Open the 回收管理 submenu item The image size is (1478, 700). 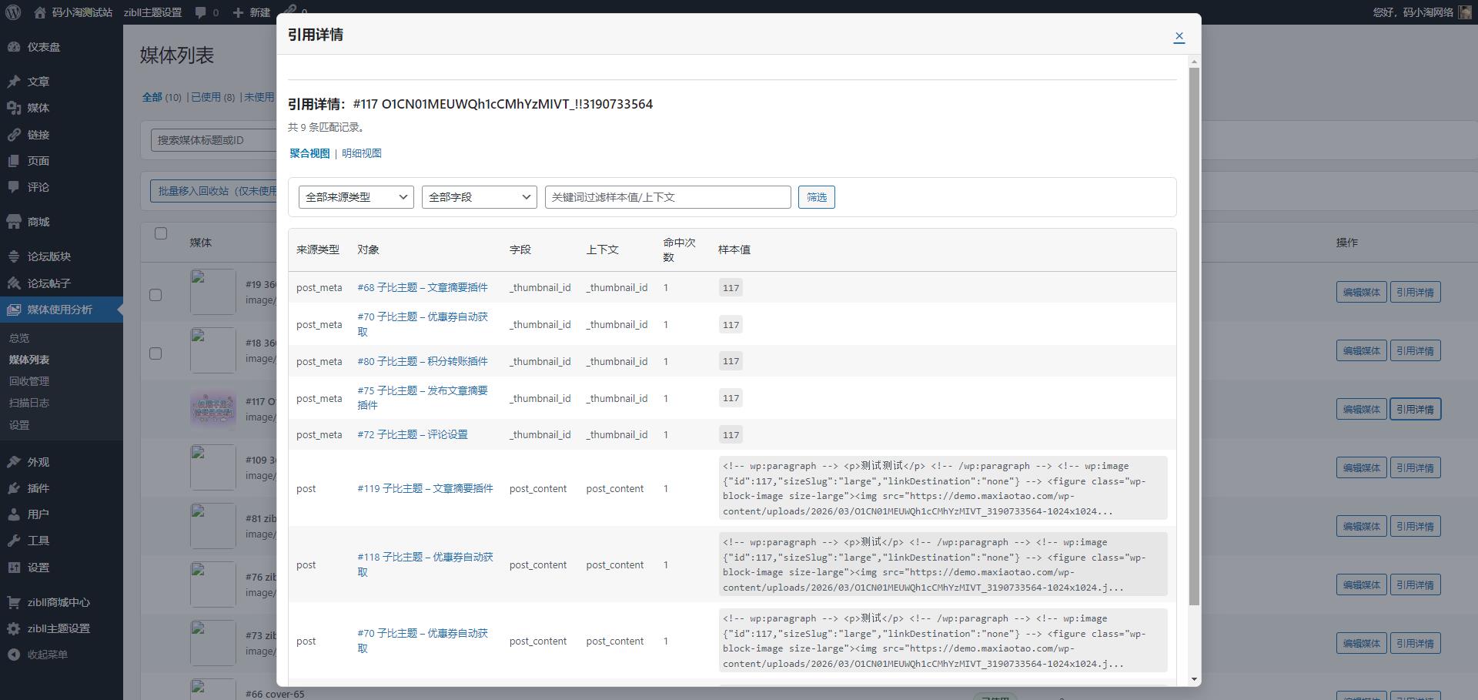pos(29,381)
